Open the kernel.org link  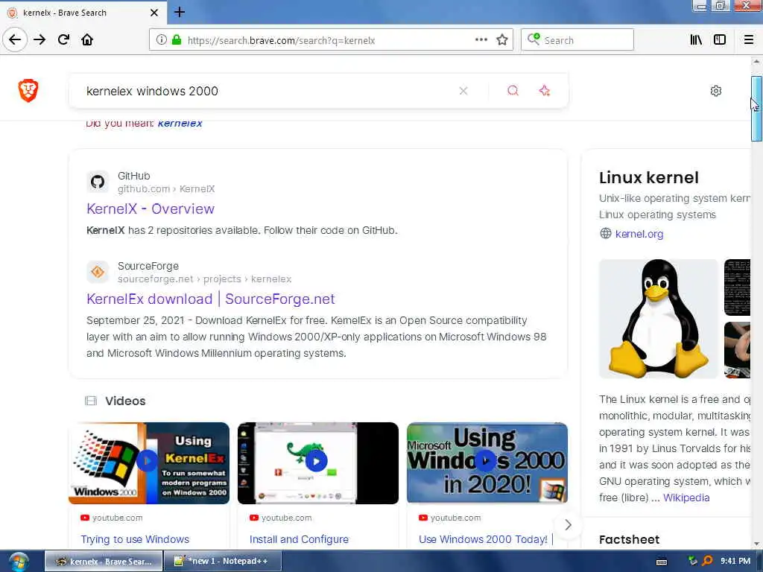pyautogui.click(x=639, y=234)
